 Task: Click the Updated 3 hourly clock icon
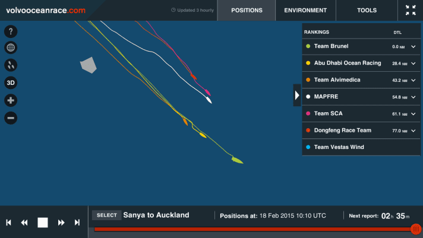tap(173, 10)
